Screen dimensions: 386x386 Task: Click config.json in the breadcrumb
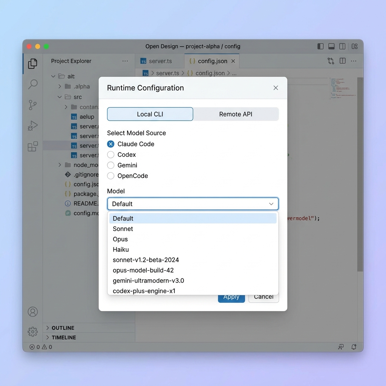210,73
